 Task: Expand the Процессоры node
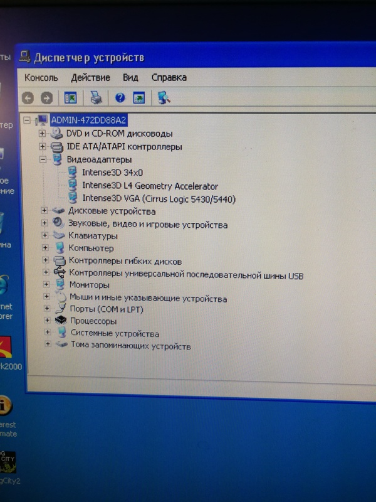(x=47, y=320)
